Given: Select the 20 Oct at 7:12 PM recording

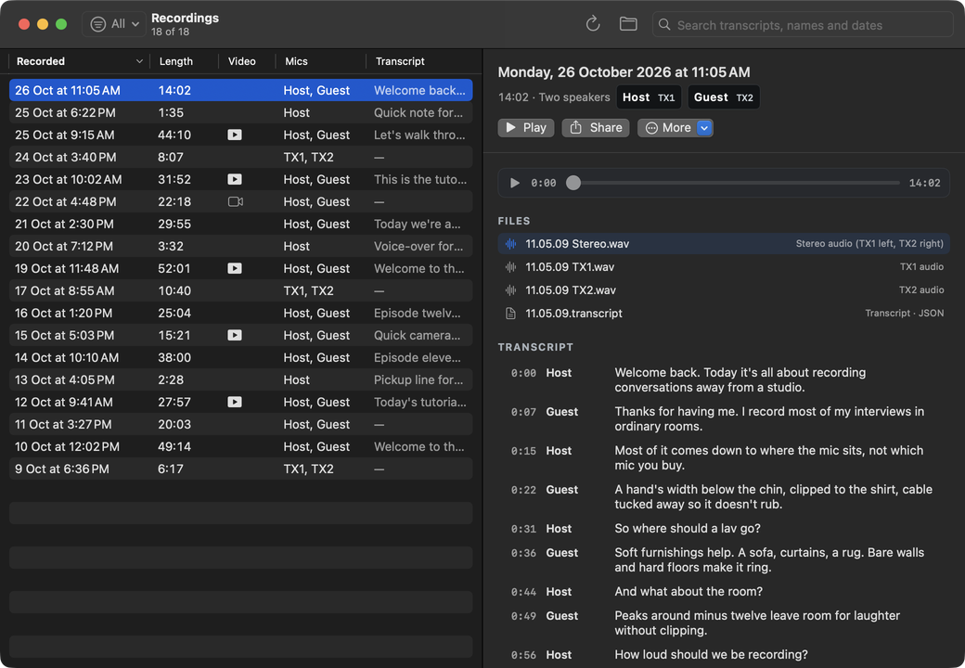Looking at the screenshot, I should [240, 246].
